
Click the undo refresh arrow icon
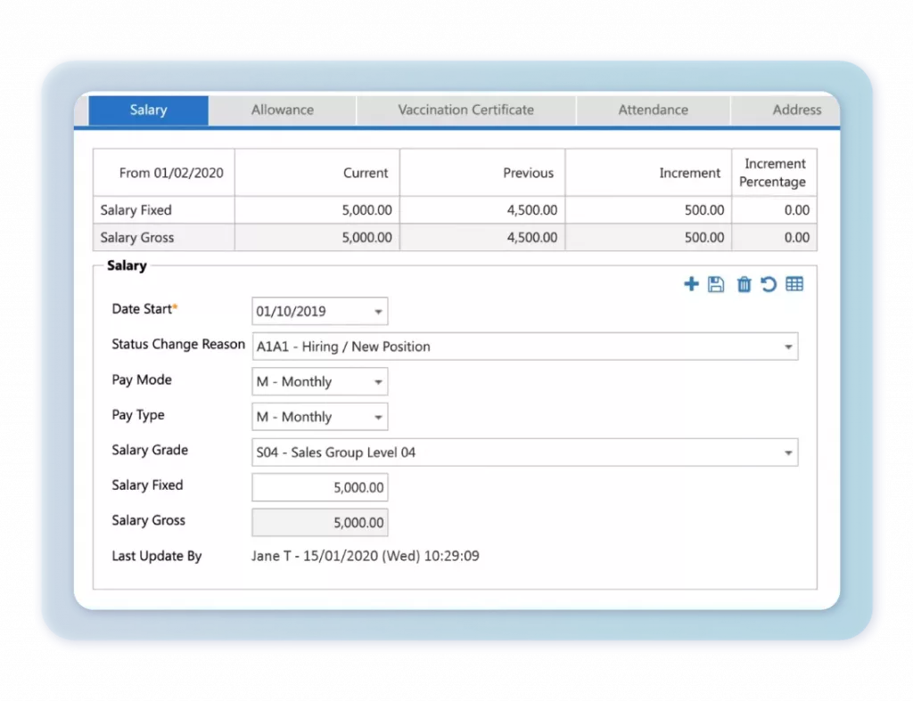click(x=769, y=284)
